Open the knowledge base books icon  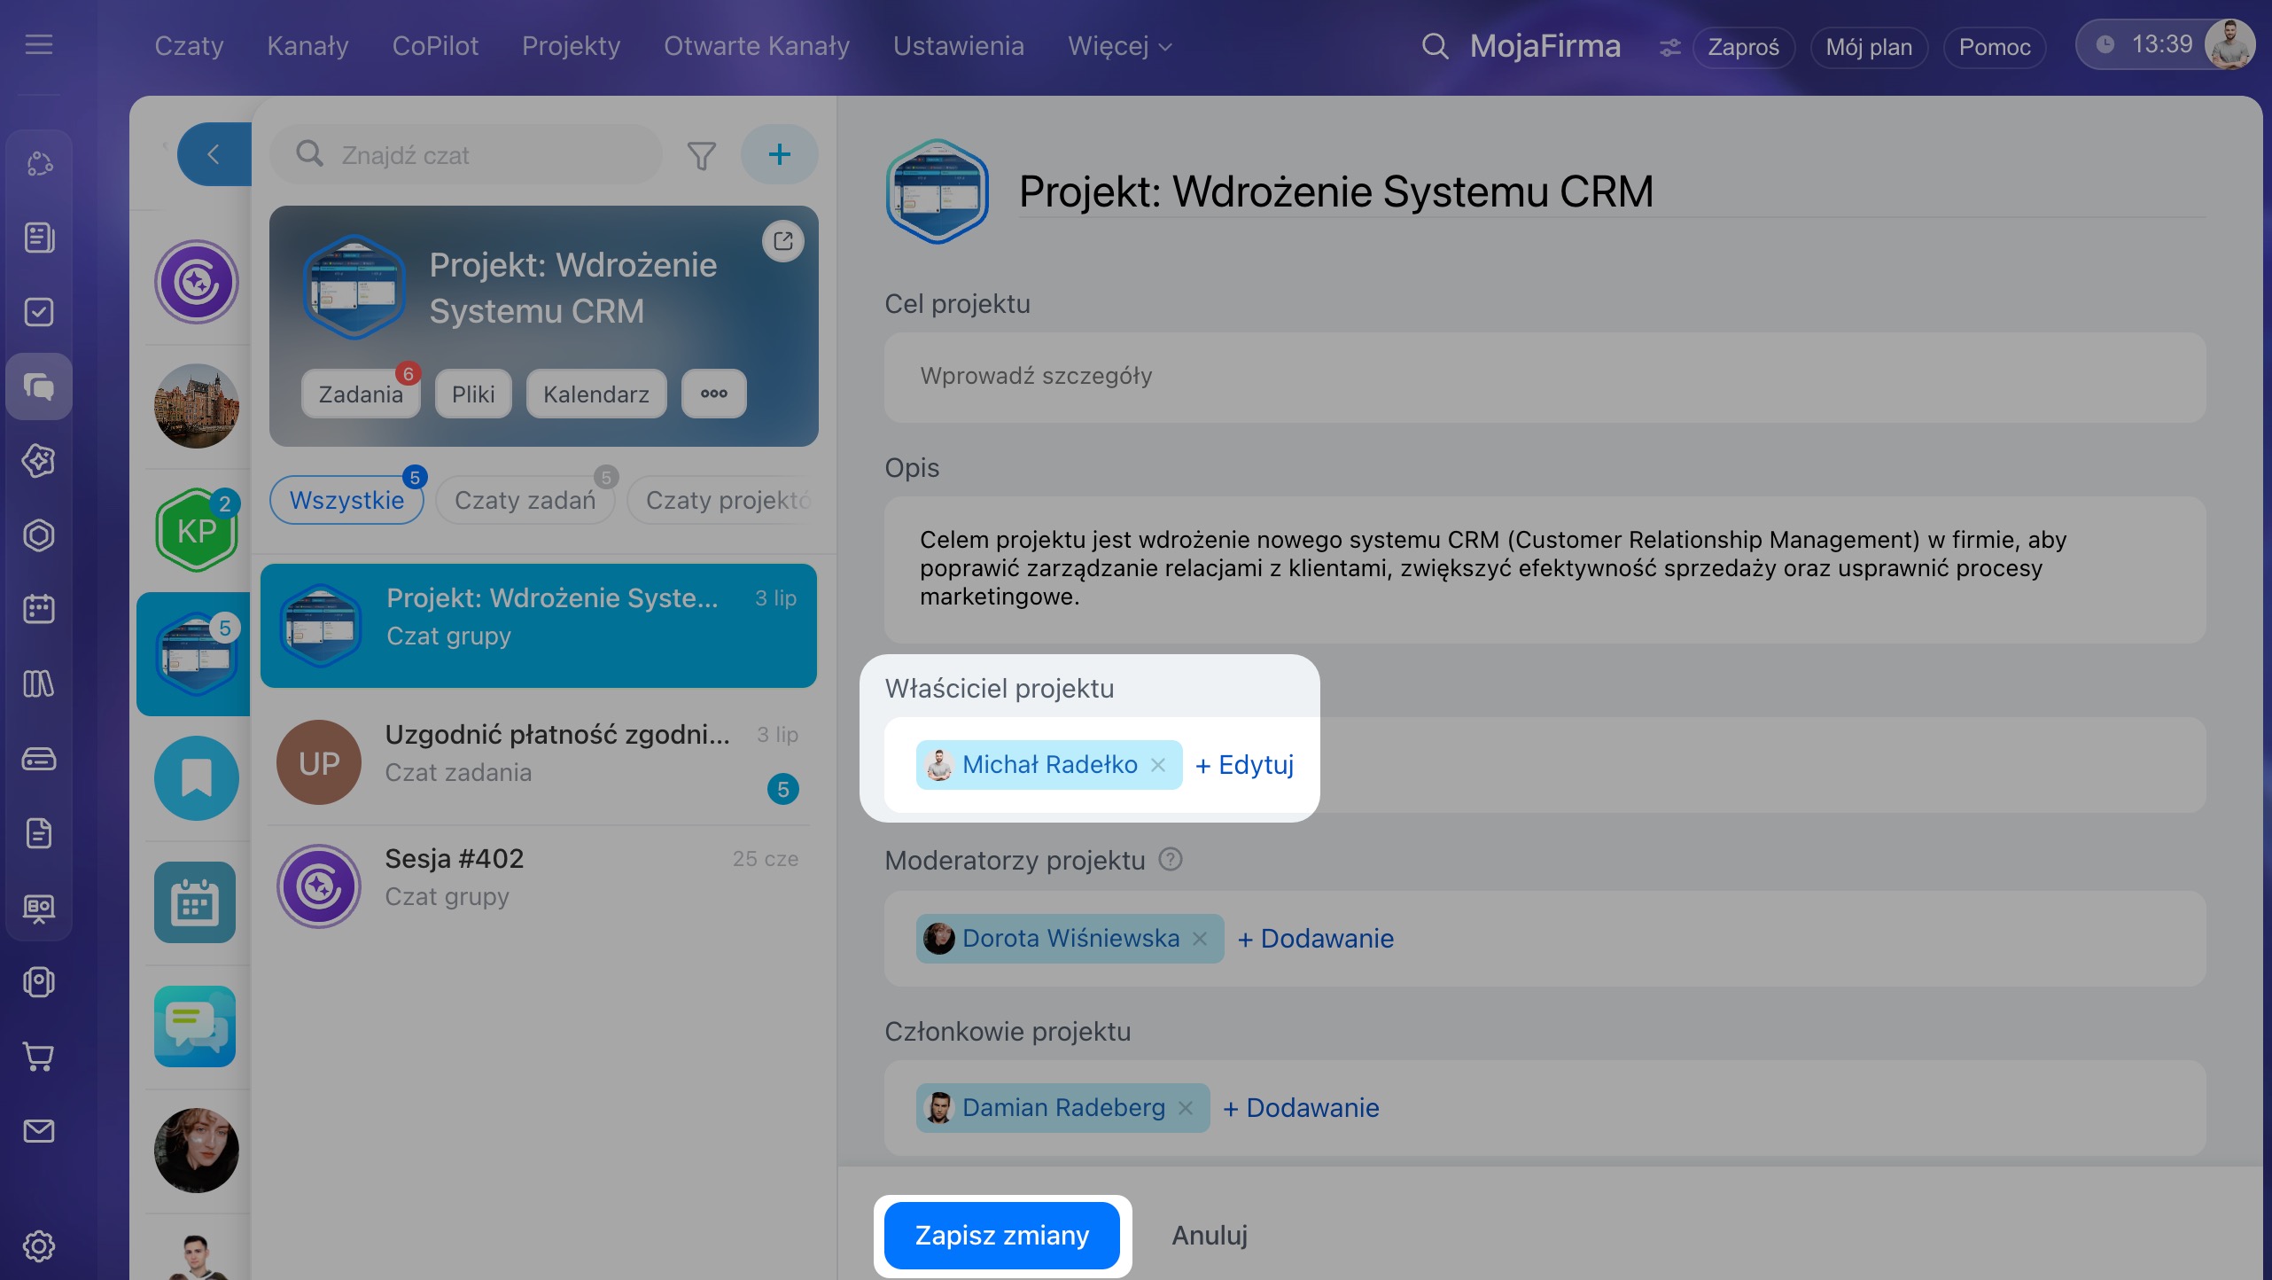tap(39, 684)
